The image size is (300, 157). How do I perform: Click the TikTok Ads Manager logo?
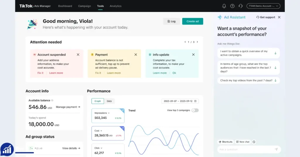pos(35,6)
